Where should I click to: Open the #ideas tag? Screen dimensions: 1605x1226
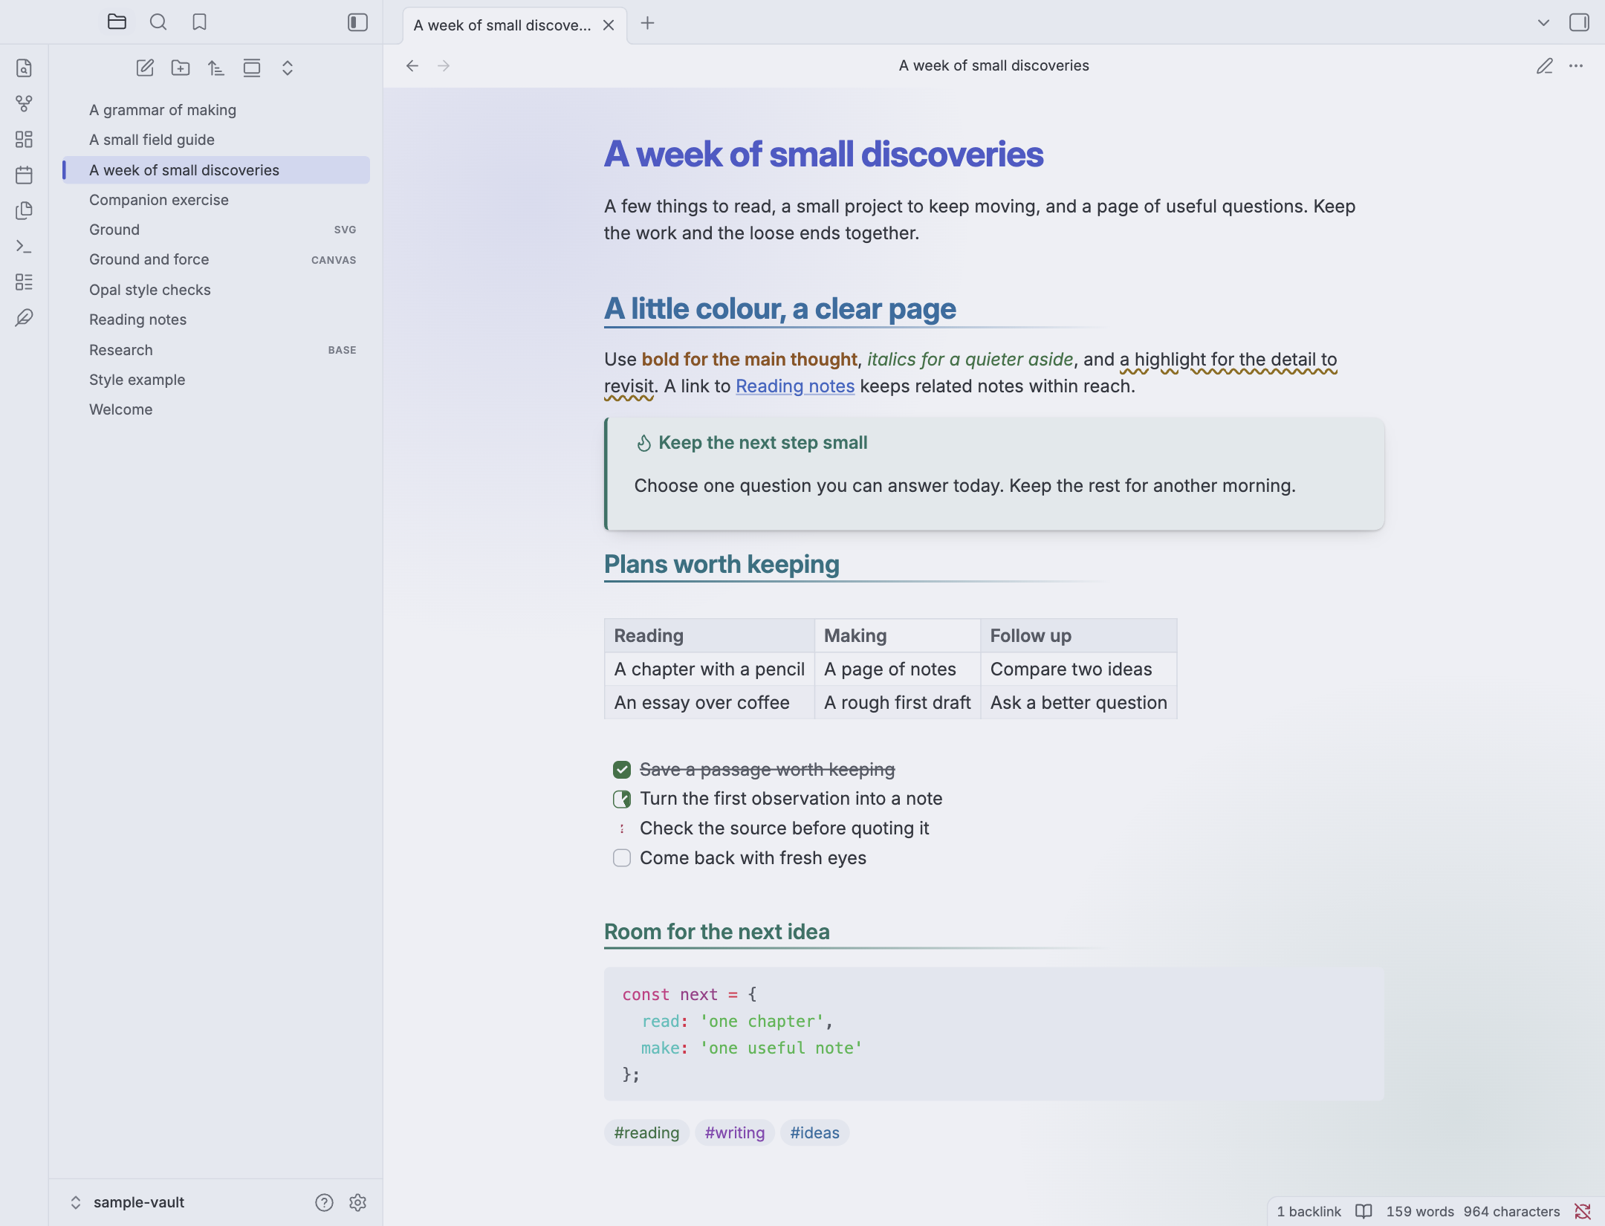click(x=814, y=1133)
